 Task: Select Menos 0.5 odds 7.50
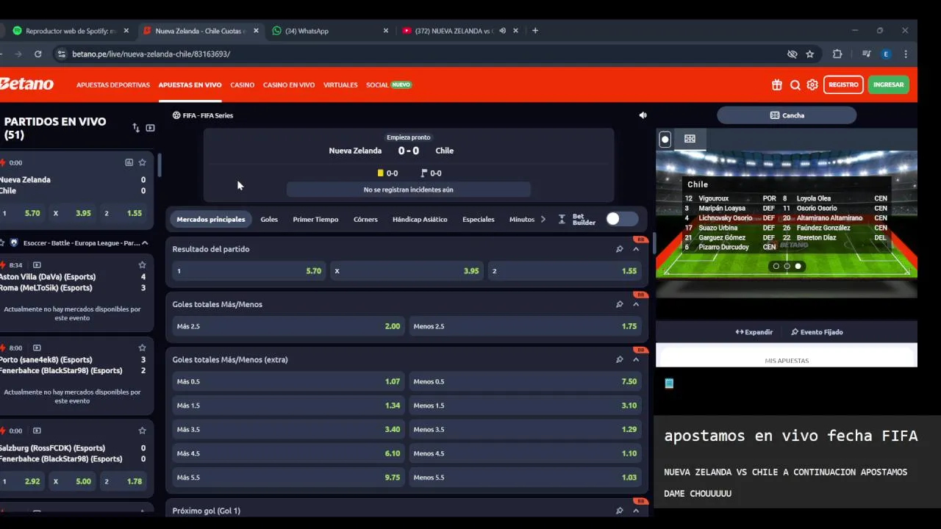(x=525, y=381)
